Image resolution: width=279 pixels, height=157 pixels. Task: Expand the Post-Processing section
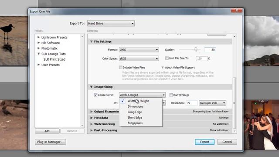click(x=92, y=130)
